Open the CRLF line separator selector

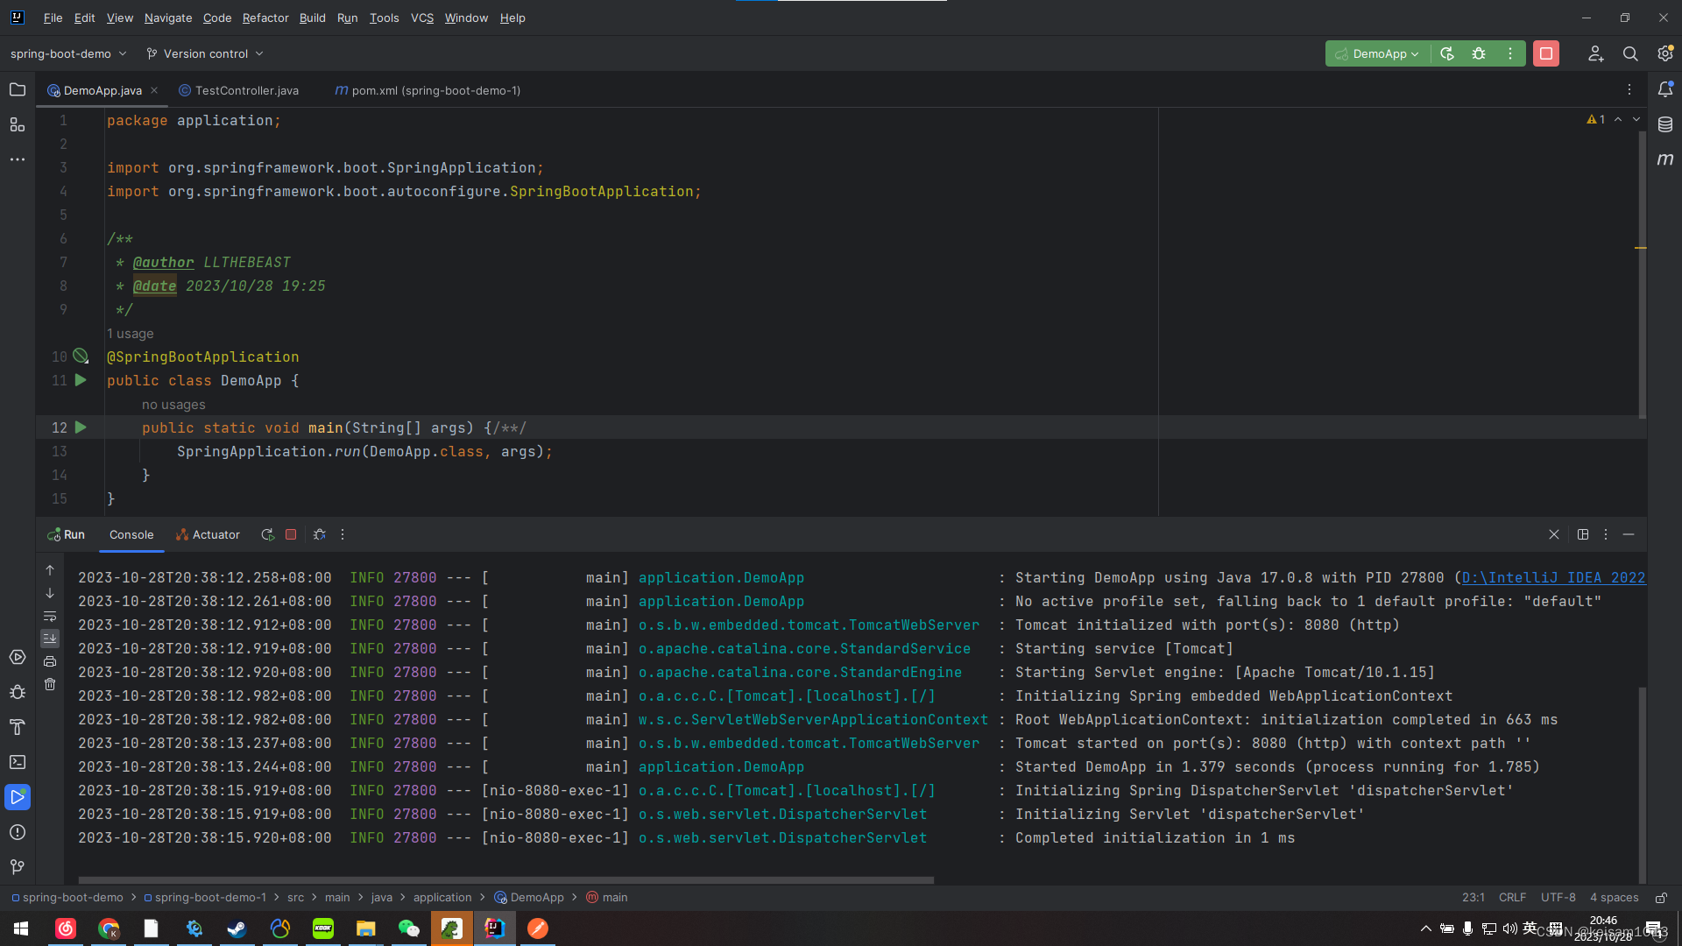[1512, 898]
